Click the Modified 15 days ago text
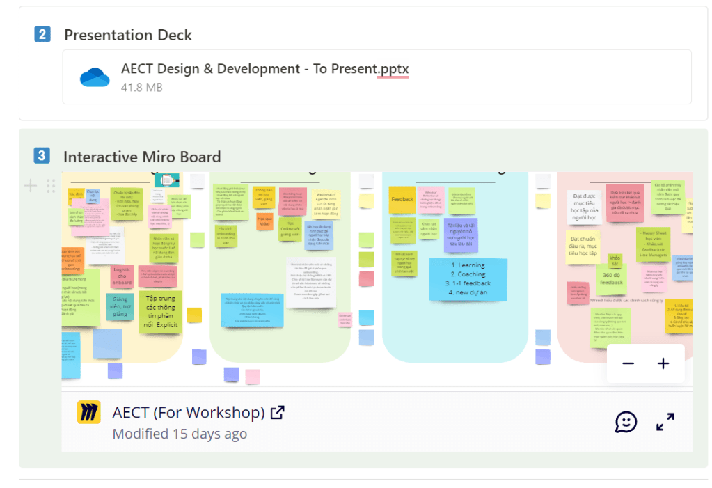 180,434
